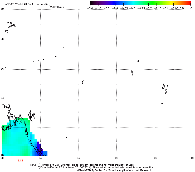Click the -0.05 color bar label

174,8
